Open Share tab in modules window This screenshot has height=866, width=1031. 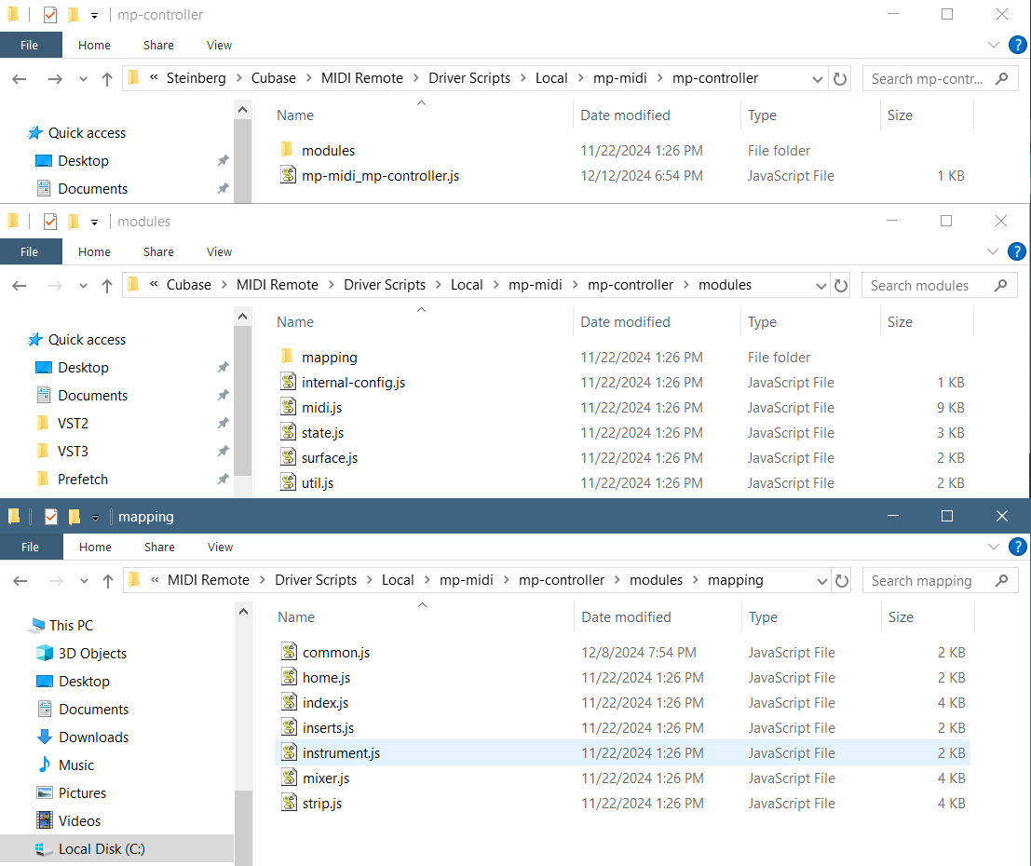pos(158,251)
